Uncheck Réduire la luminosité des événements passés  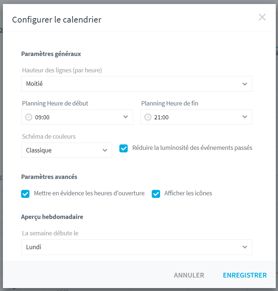123,148
